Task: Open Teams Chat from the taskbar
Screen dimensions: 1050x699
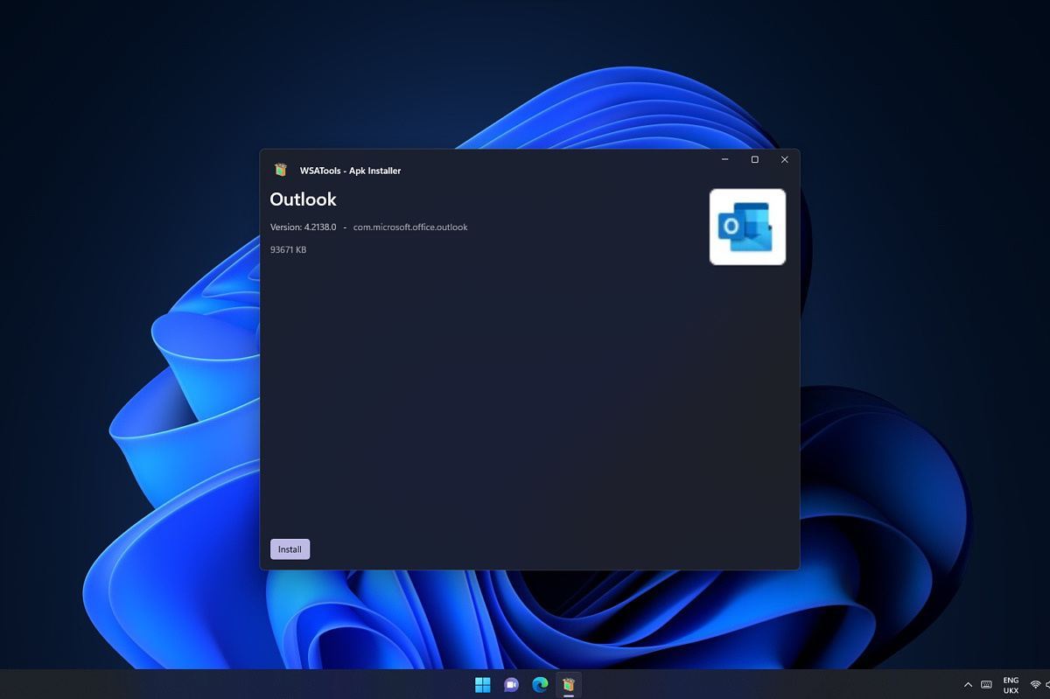Action: [x=511, y=684]
